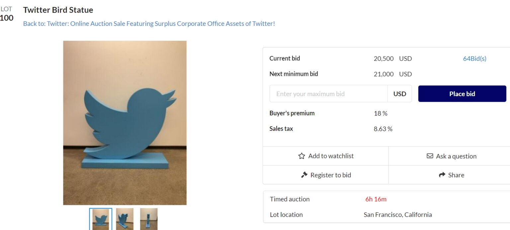Click the star icon to add to watchlist
This screenshot has height=230, width=510.
pyautogui.click(x=301, y=156)
